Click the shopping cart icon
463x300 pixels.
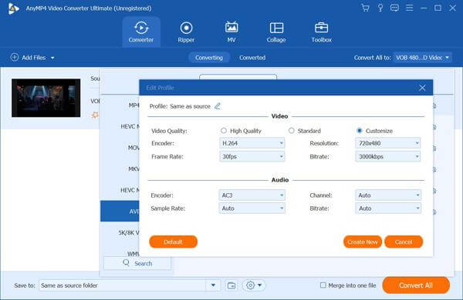pyautogui.click(x=365, y=8)
